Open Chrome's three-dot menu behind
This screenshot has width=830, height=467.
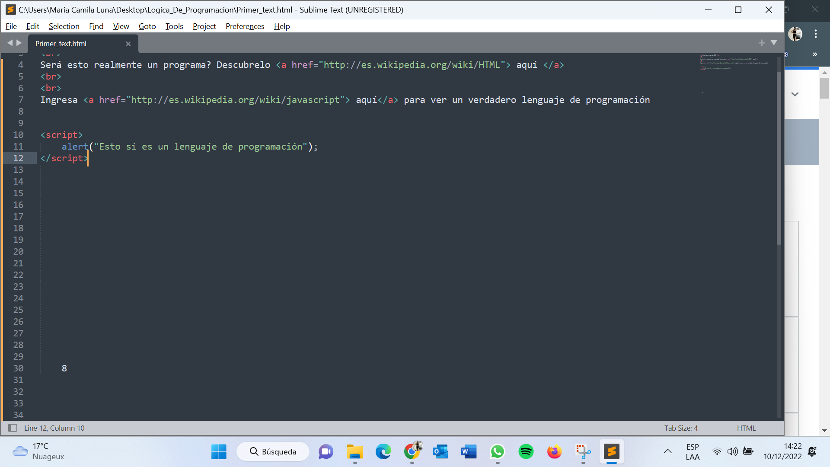coord(816,34)
